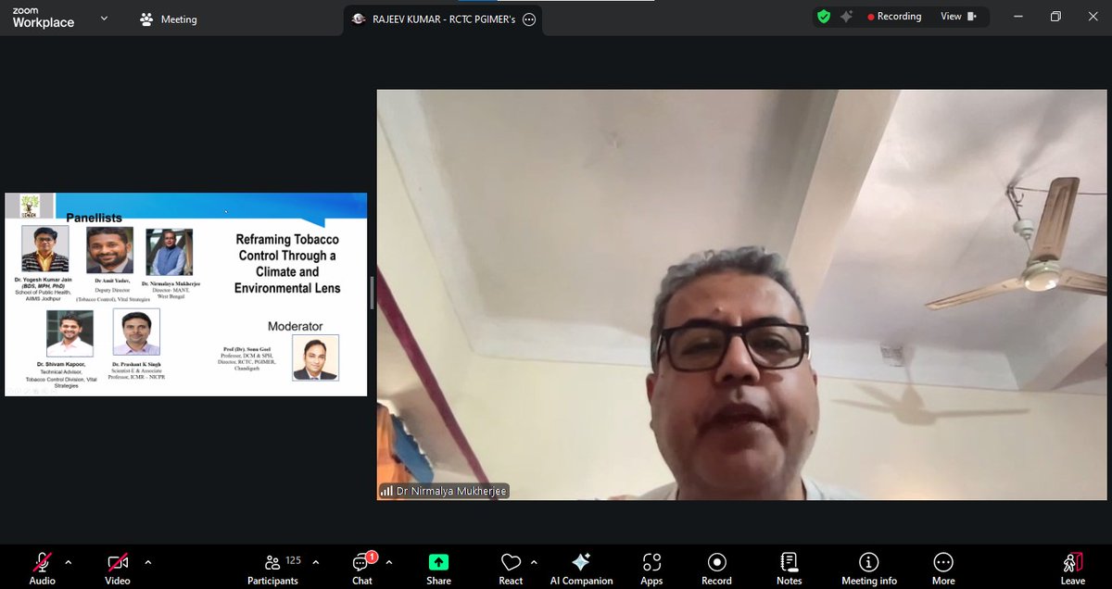Click Dr. Prashant K Singh's photo

click(136, 332)
